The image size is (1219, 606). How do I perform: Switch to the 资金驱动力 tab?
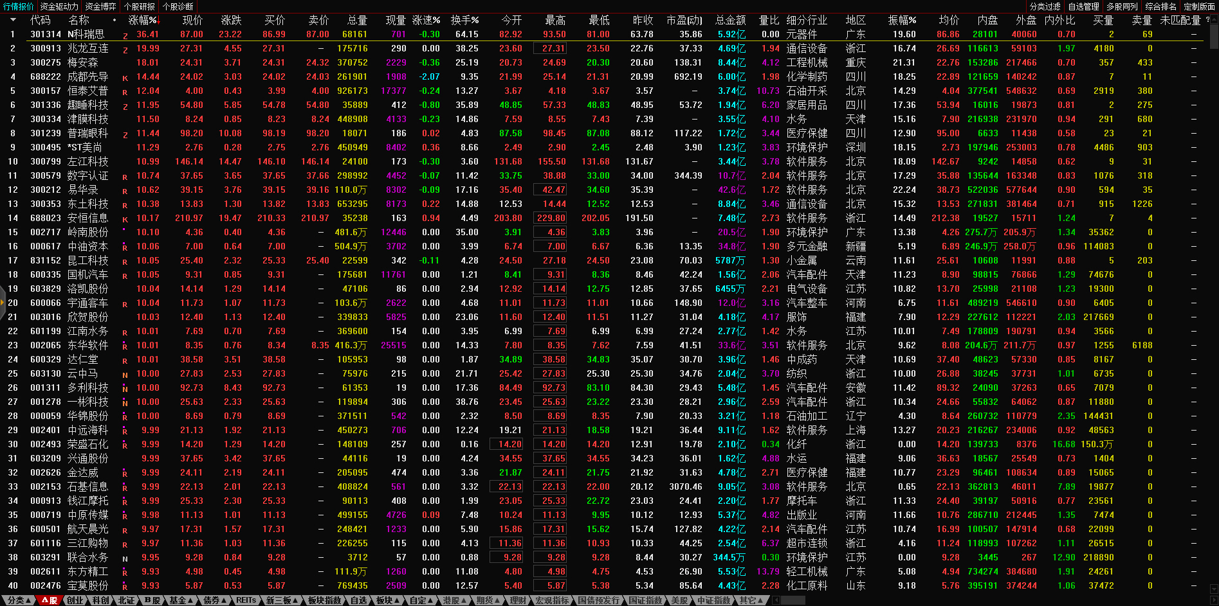click(59, 6)
